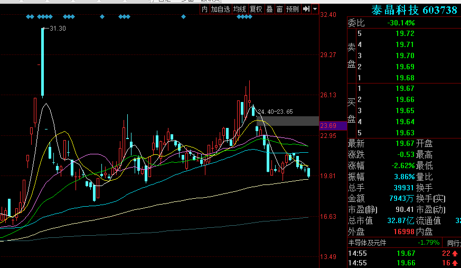Click the 泰晶科技 603738 stock title

tap(413, 10)
